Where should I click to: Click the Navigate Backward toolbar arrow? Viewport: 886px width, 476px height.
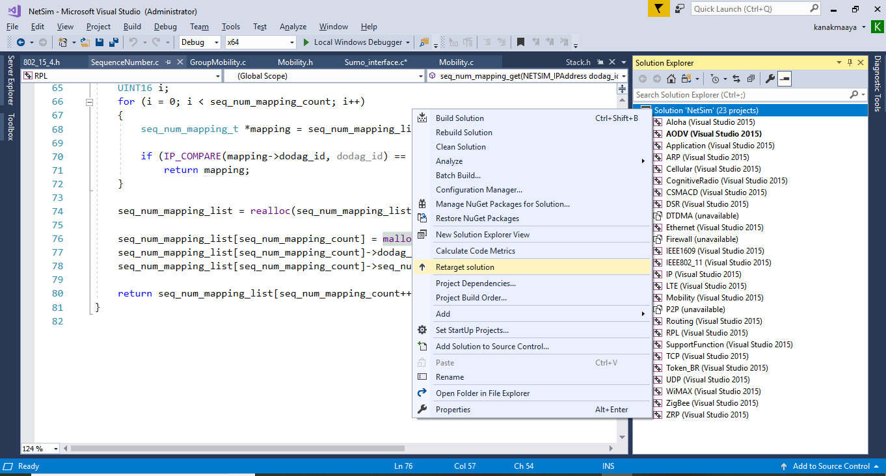21,42
